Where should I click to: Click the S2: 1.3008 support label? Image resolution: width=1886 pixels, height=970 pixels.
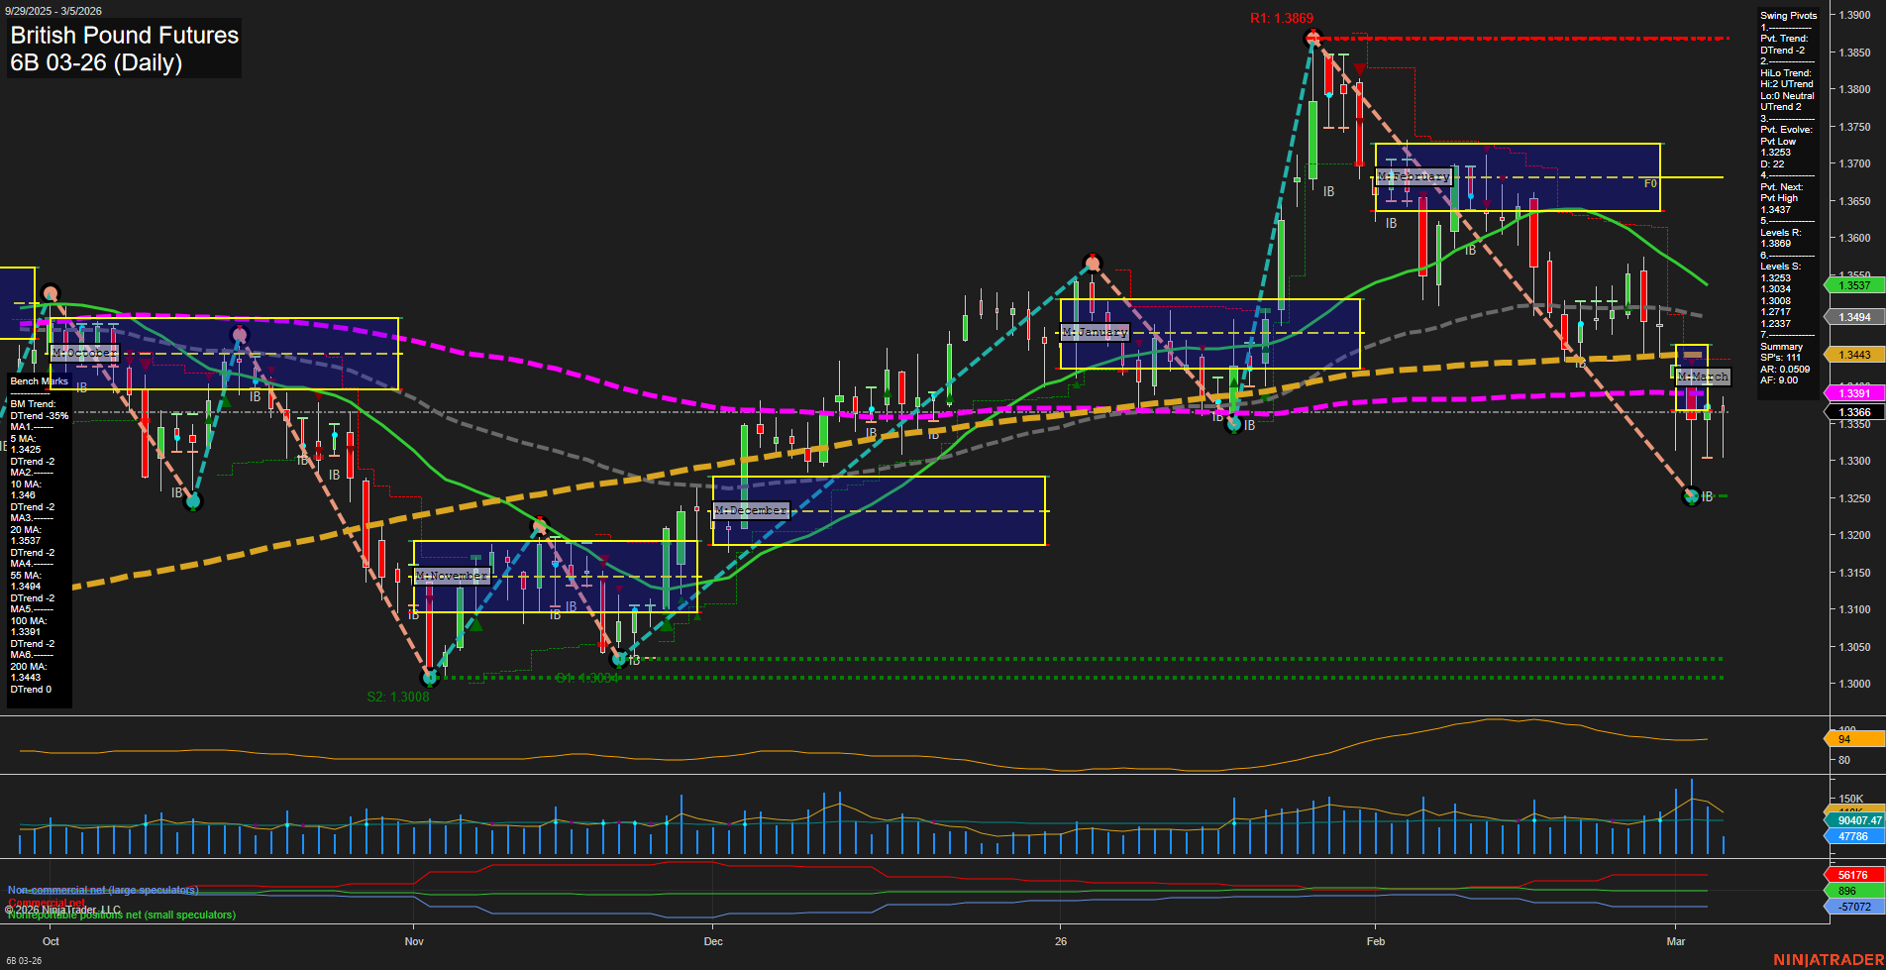click(x=398, y=697)
